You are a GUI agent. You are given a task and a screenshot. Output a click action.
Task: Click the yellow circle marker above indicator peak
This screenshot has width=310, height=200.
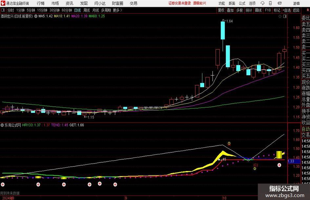229,144
